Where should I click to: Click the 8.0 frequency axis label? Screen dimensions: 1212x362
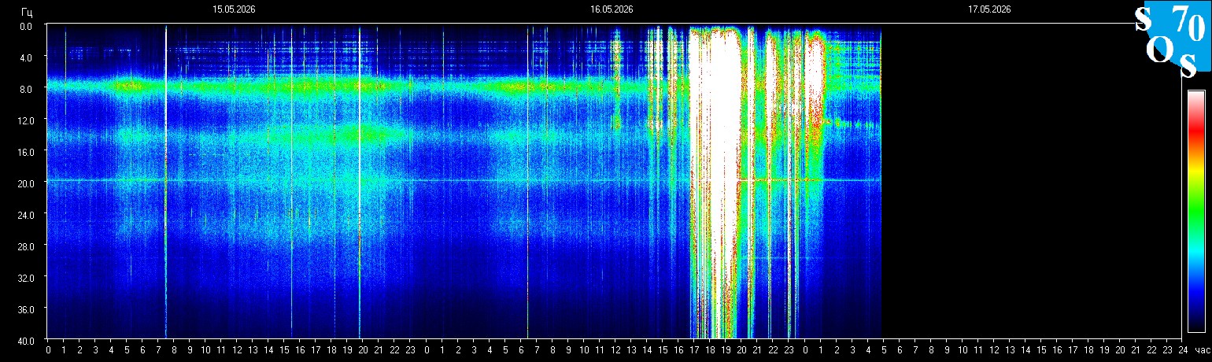point(25,89)
